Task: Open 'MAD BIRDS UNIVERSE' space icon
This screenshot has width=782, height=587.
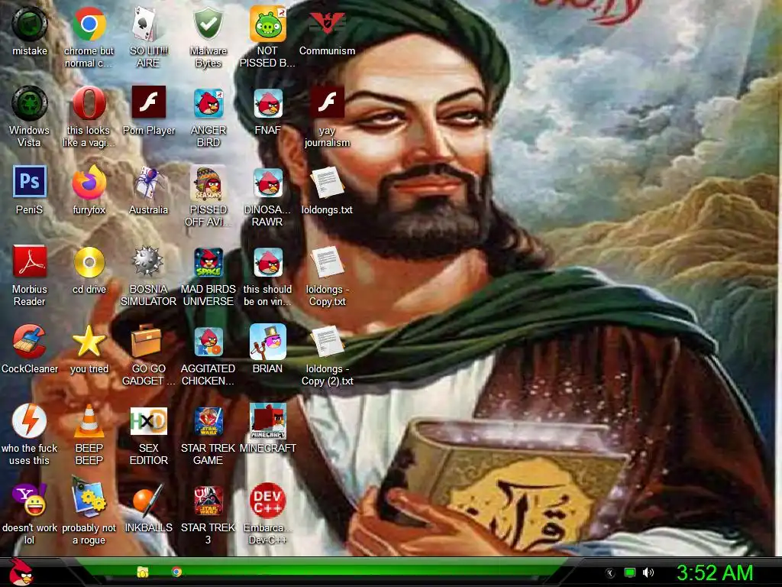Action: click(208, 262)
